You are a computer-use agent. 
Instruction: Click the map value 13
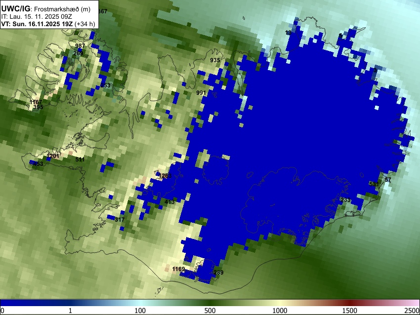288,33
